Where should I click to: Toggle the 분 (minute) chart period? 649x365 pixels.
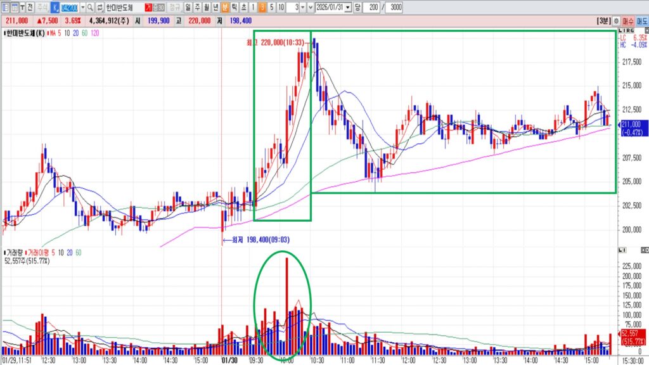[225, 7]
